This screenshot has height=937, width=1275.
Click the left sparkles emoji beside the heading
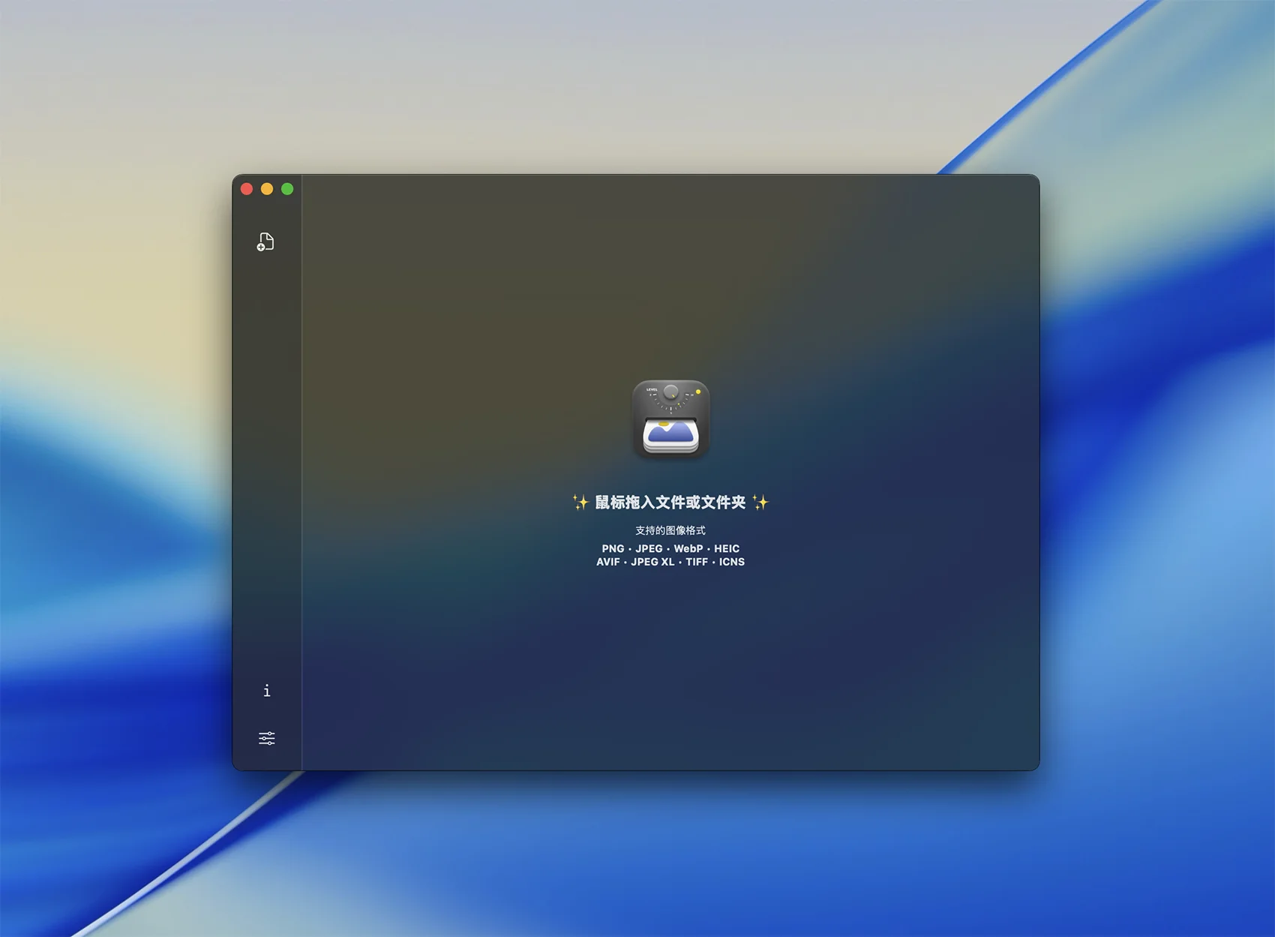click(580, 502)
